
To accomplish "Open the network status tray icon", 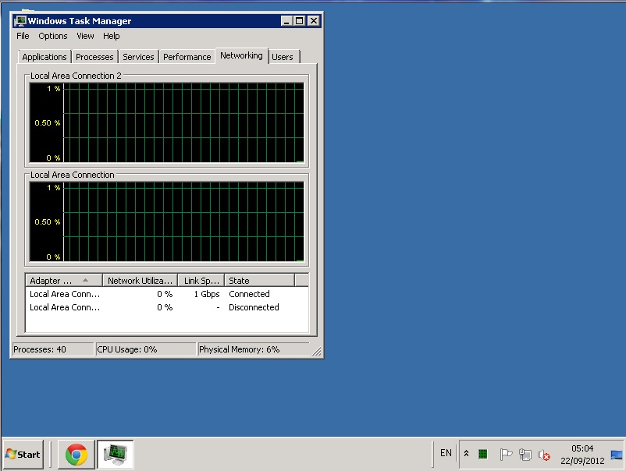I will point(525,455).
